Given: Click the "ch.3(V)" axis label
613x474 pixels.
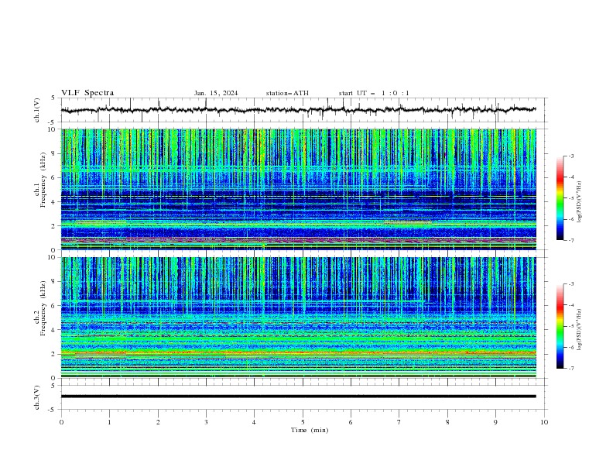Looking at the screenshot, I should (36, 397).
